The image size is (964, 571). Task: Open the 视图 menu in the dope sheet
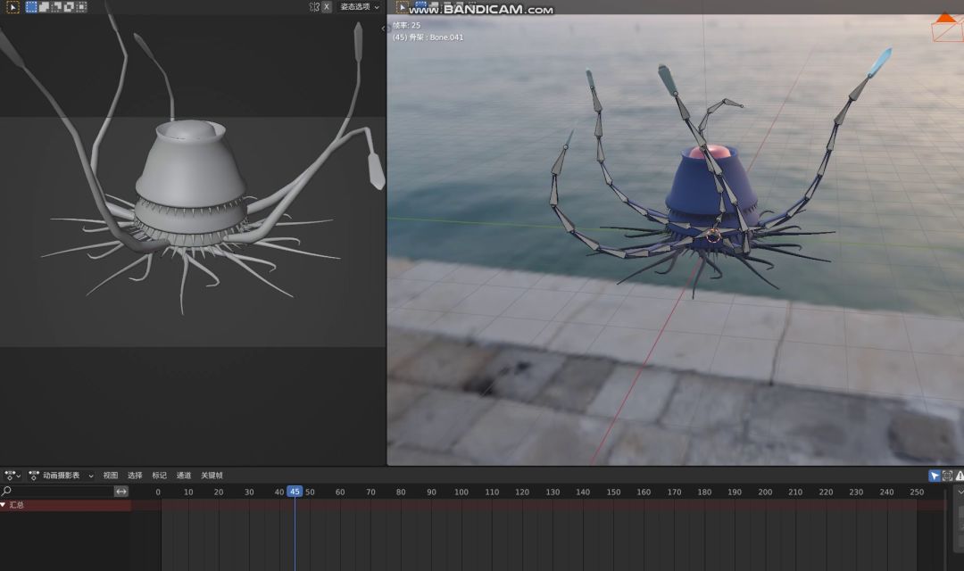click(x=111, y=476)
